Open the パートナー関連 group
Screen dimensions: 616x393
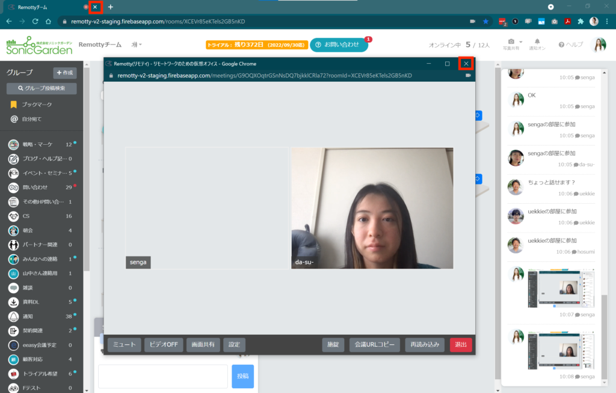click(x=42, y=245)
